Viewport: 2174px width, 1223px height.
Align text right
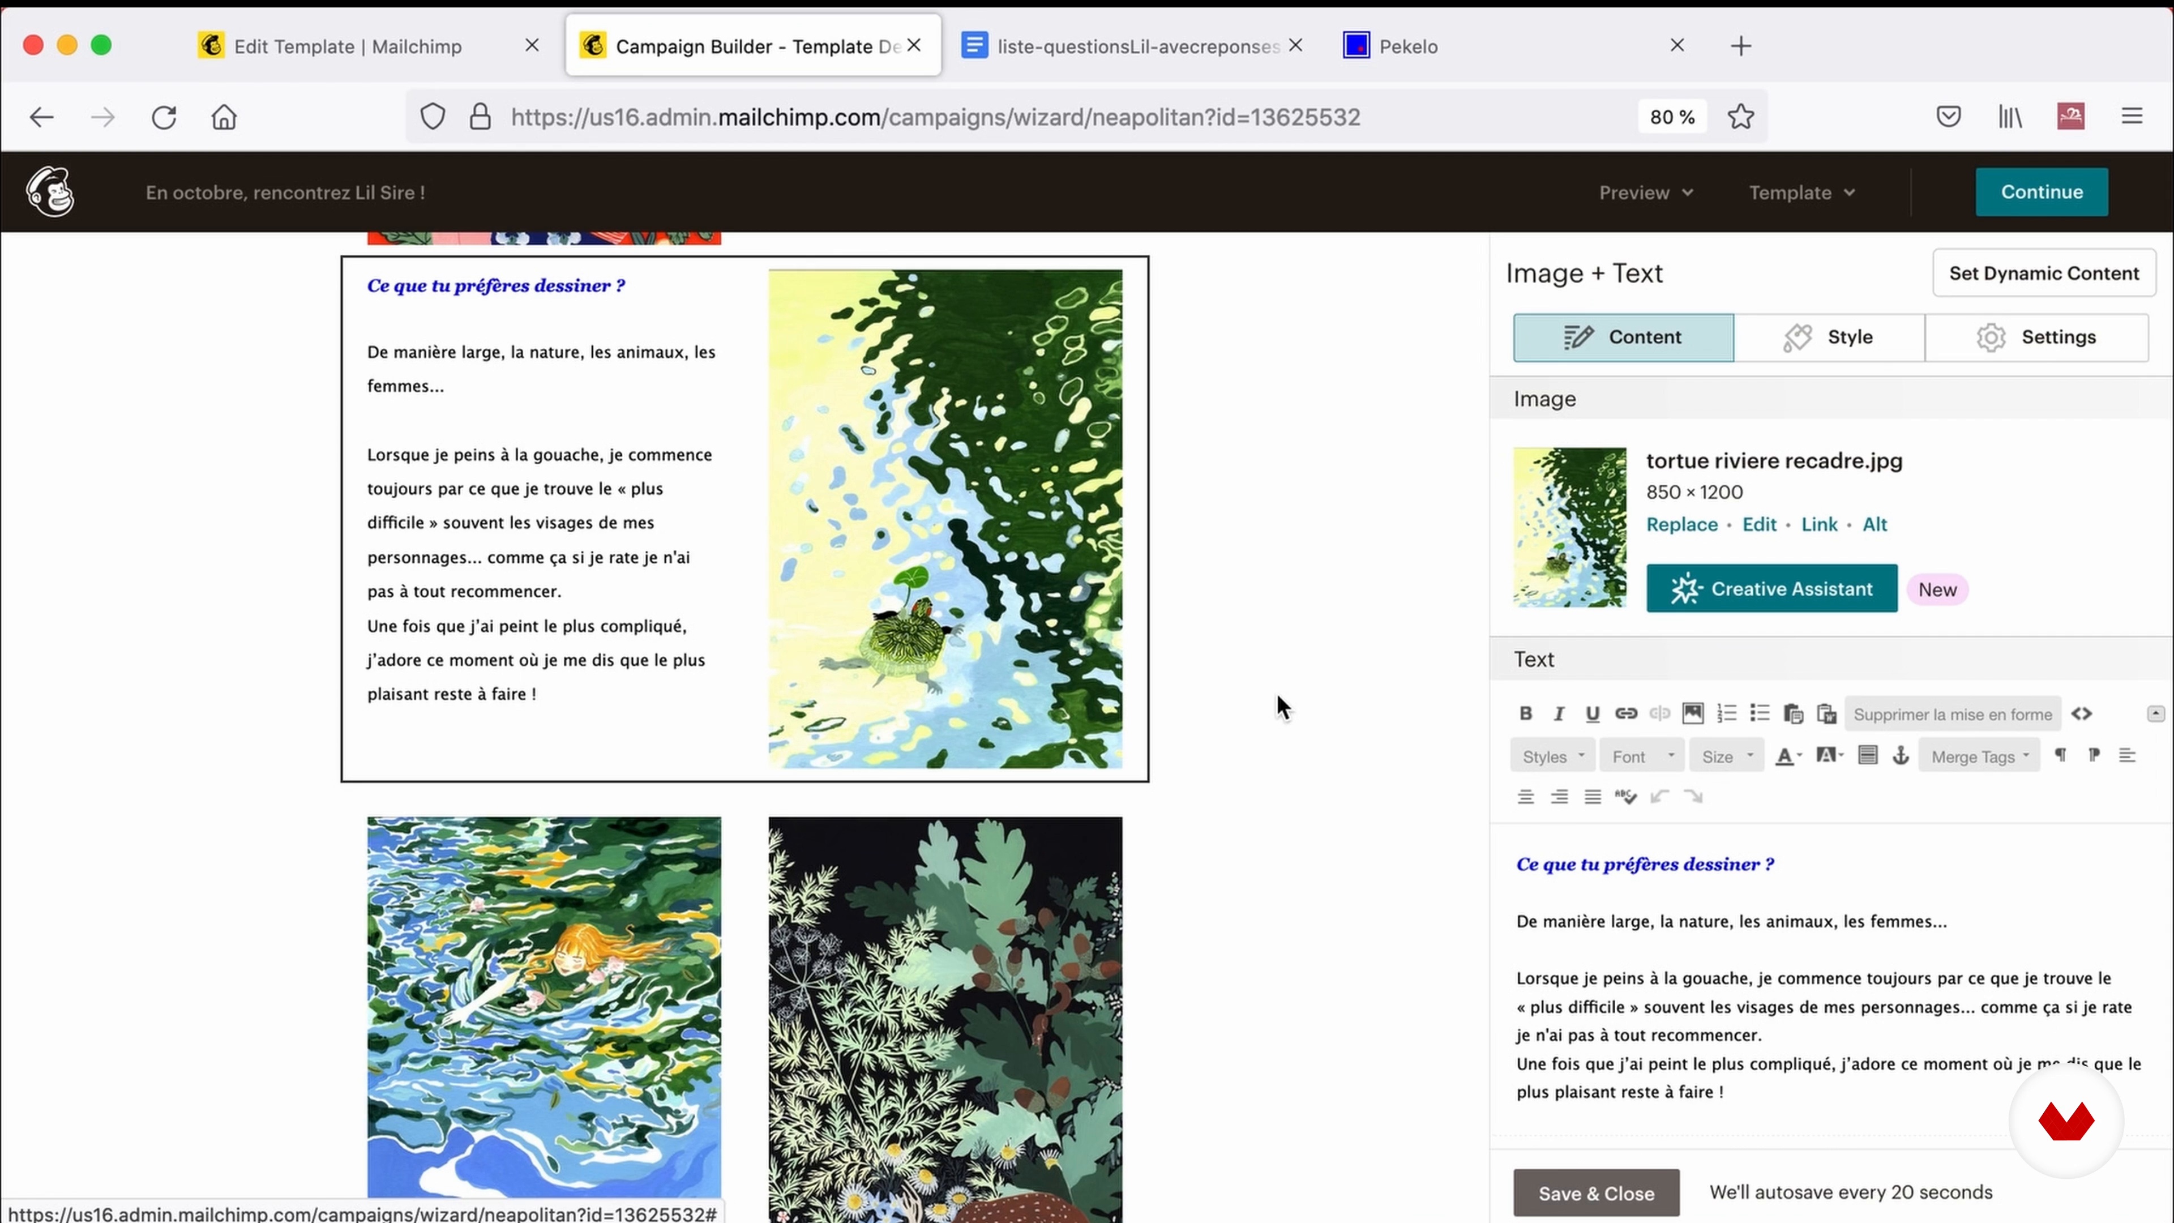1559,797
